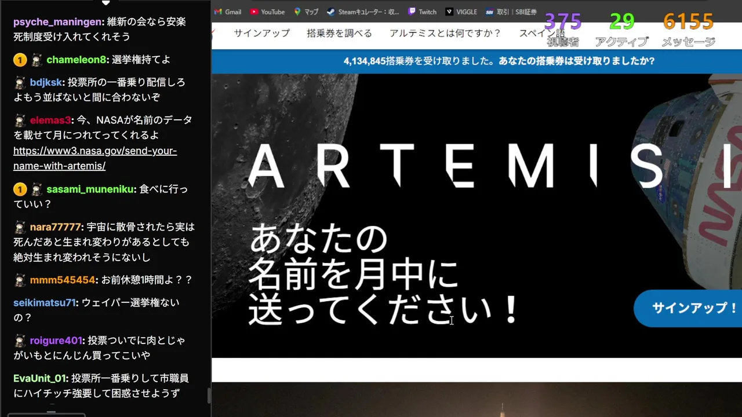
Task: Click the orange 1 badge beside chameleon8
Action: [x=20, y=60]
